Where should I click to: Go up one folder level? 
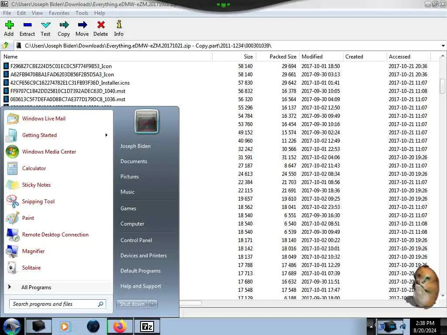click(6, 45)
